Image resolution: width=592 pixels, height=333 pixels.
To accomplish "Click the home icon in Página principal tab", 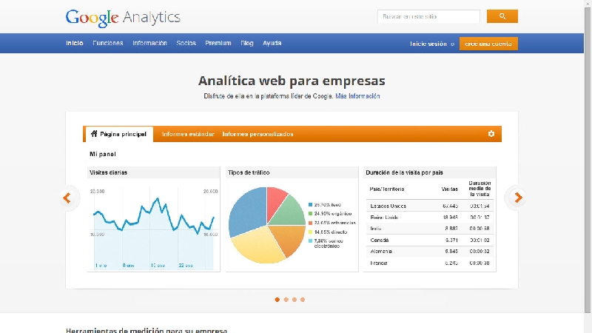I will click(x=94, y=134).
